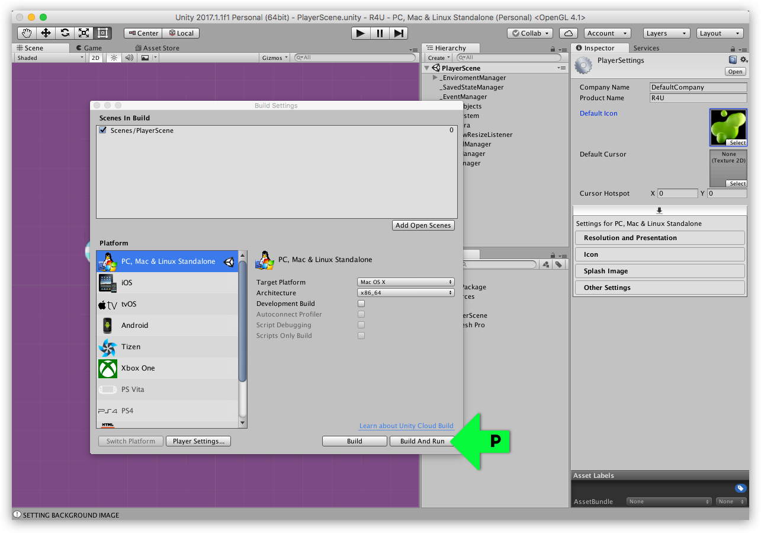Expand Resolution and Presentation section
The height and width of the screenshot is (533, 761).
[x=660, y=238]
